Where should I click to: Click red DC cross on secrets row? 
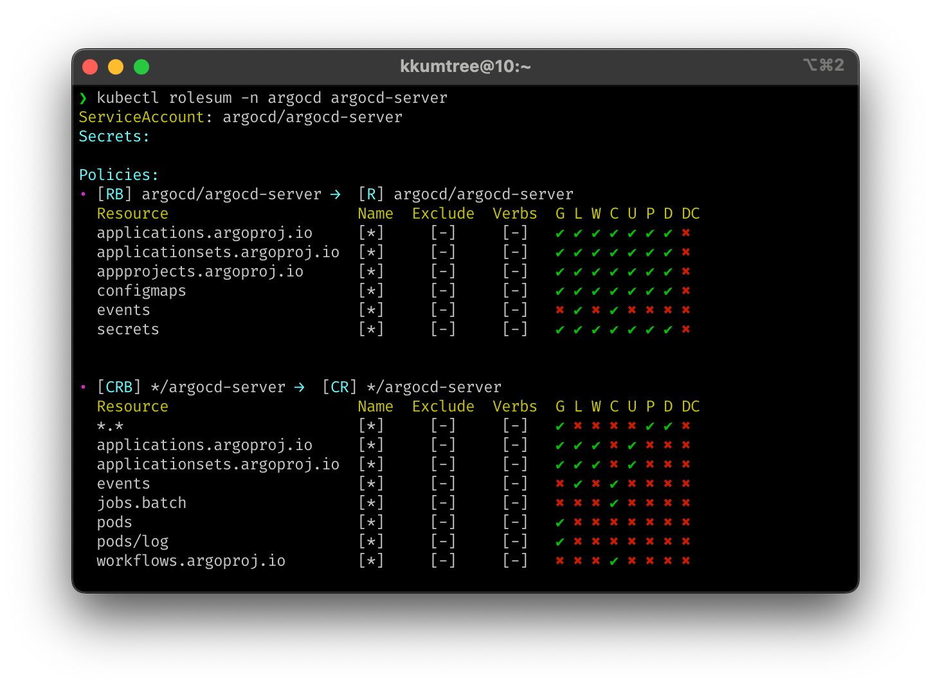(x=686, y=329)
